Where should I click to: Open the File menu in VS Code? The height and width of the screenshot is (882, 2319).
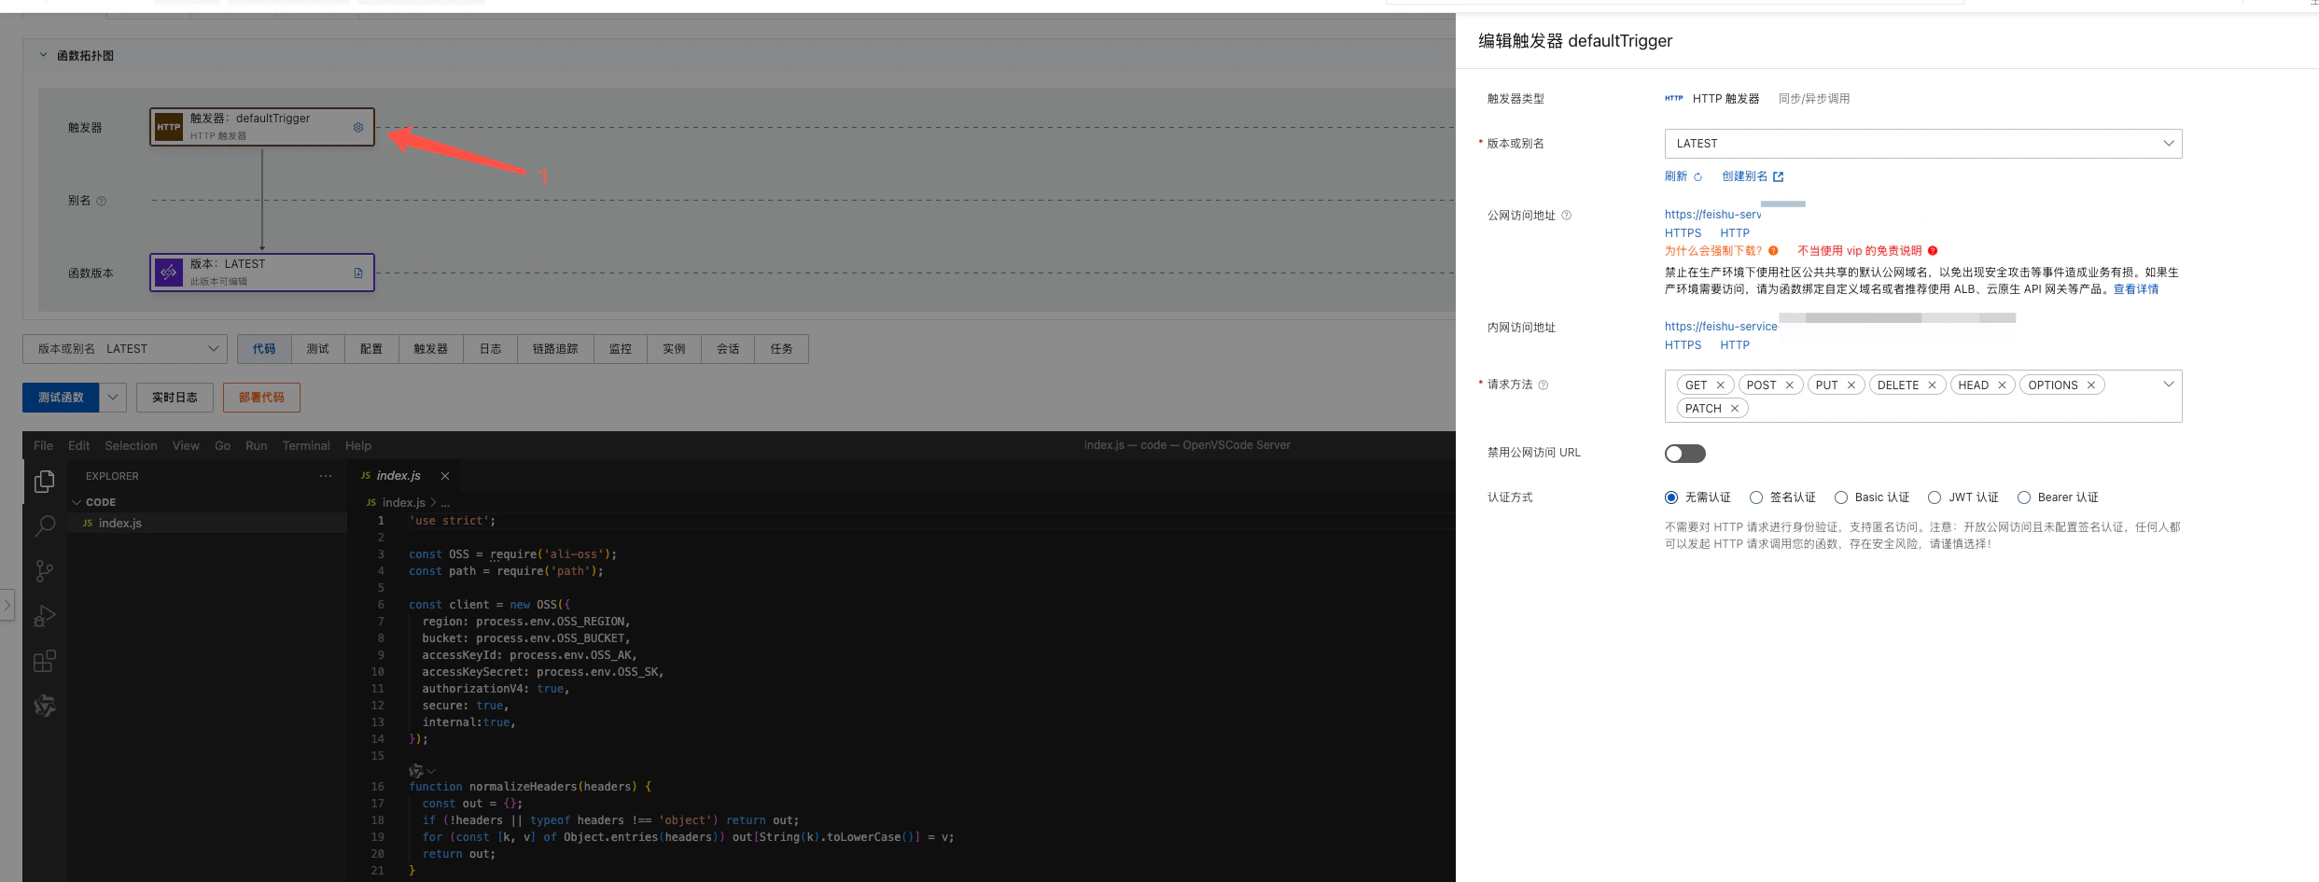(43, 445)
